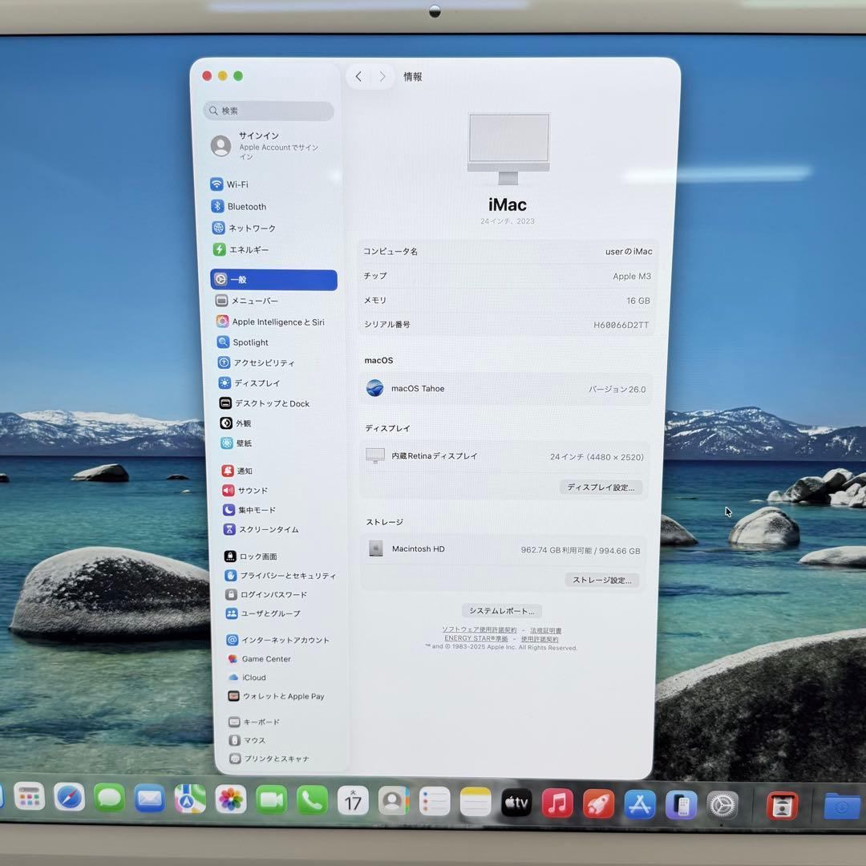Open Messages from the Dock

pyautogui.click(x=109, y=798)
